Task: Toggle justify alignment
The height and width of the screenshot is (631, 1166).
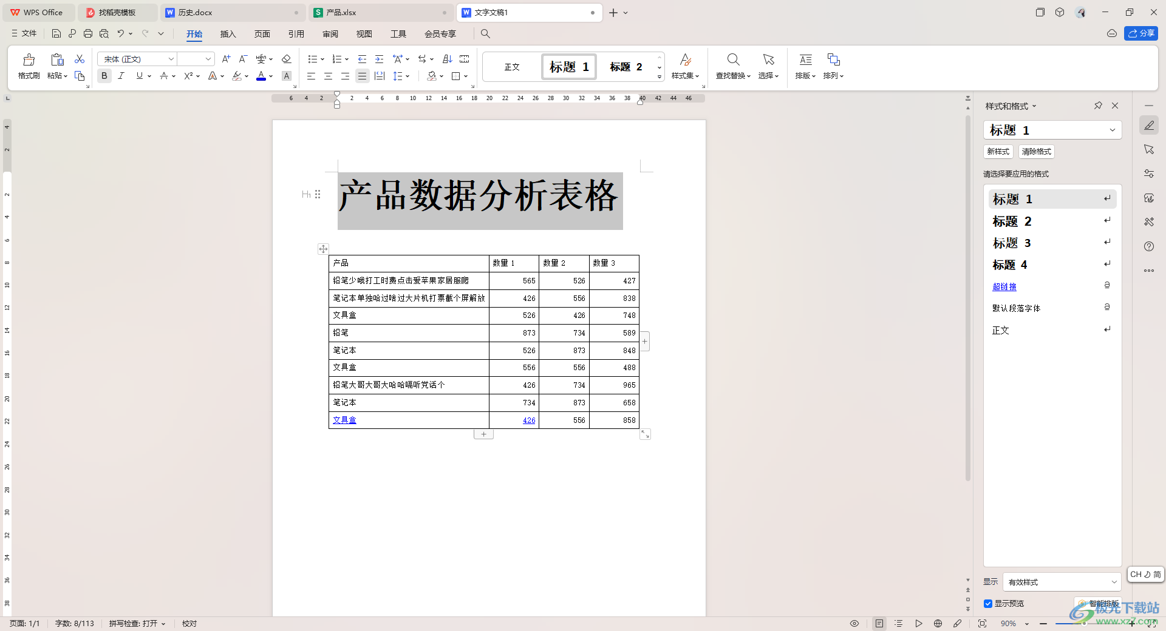Action: tap(362, 76)
